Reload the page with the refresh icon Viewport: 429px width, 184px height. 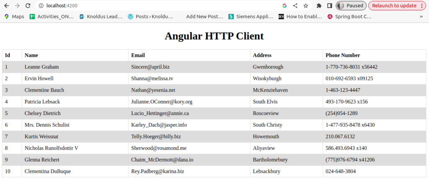(x=28, y=6)
